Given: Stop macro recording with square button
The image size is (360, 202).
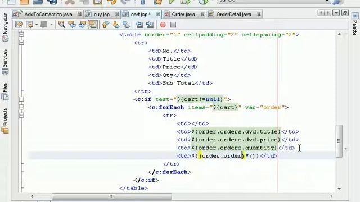Looking at the screenshot, I should [173, 25].
